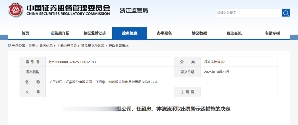Open the 办事服务 tab

tap(164, 34)
